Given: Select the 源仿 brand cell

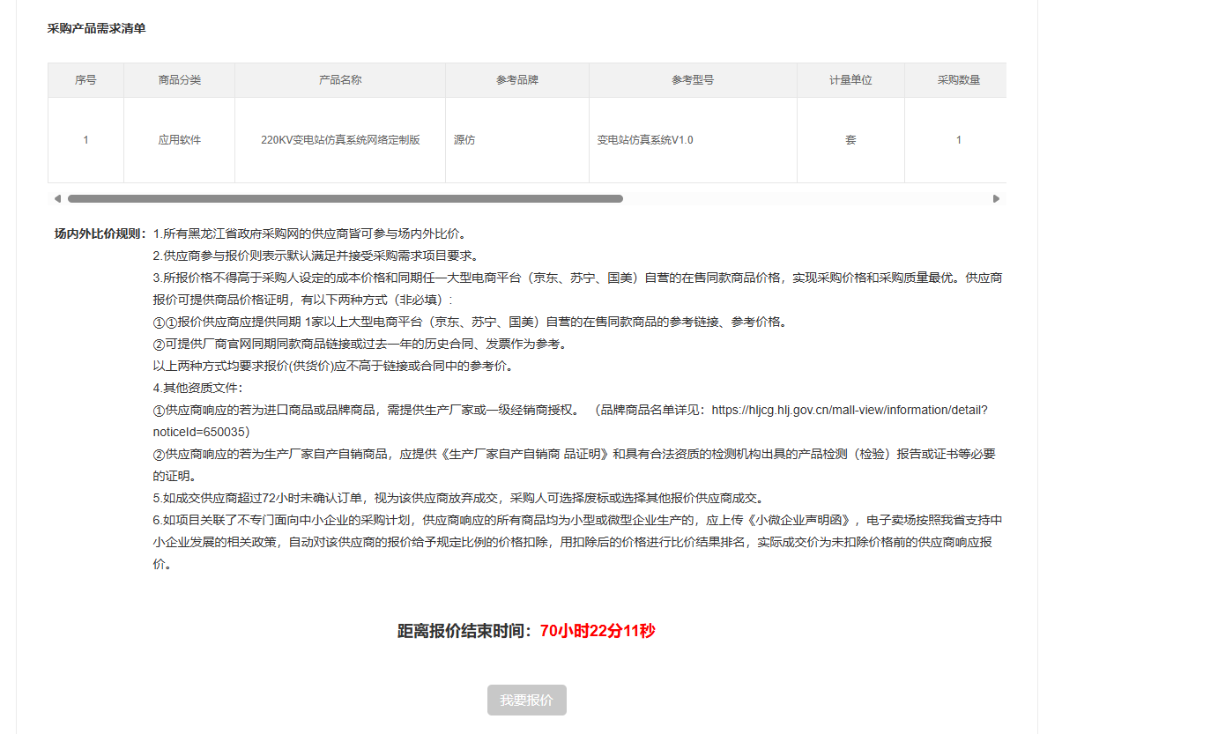Looking at the screenshot, I should (x=464, y=140).
